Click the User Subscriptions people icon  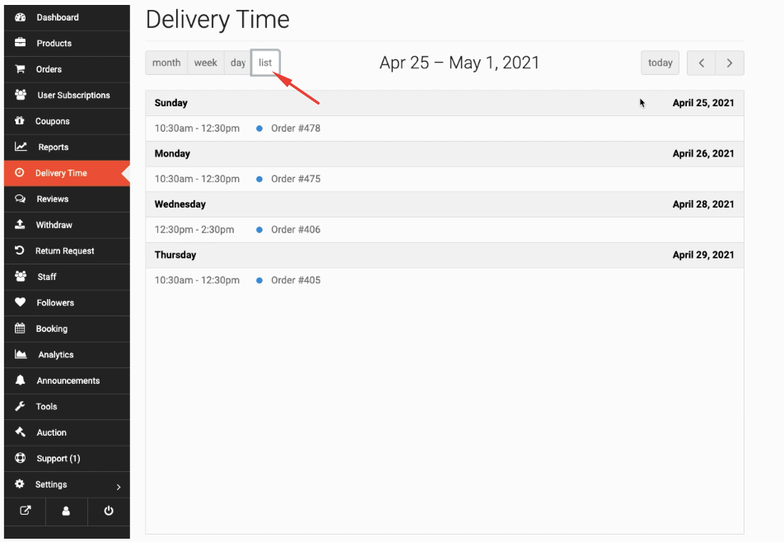tap(21, 95)
